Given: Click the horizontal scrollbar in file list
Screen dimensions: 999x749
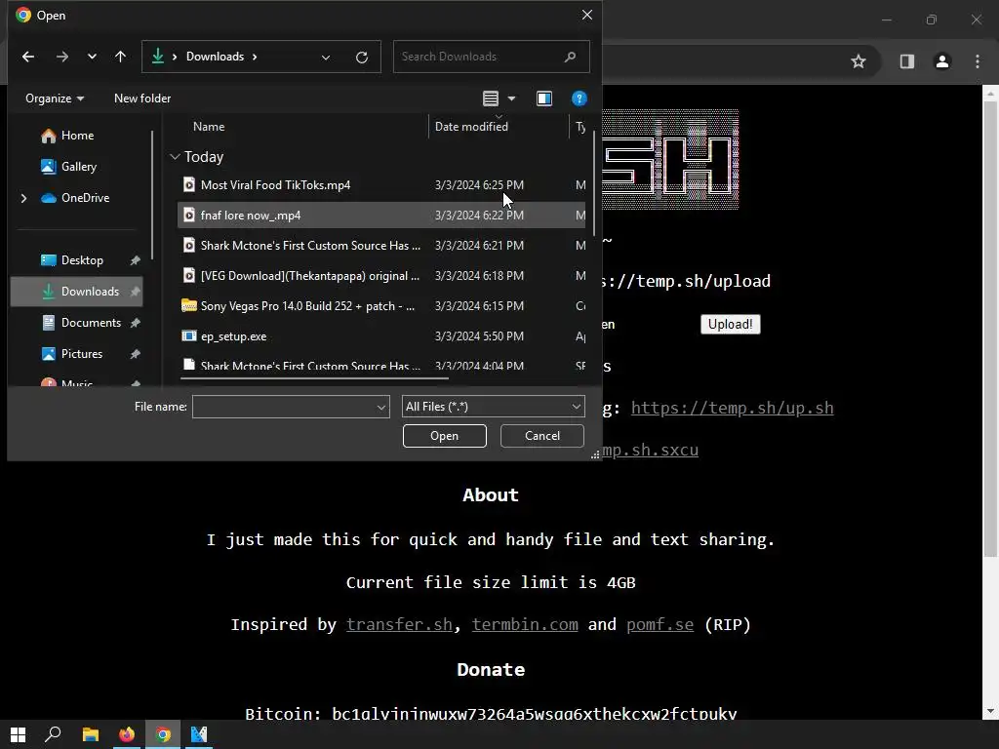Looking at the screenshot, I should coord(314,379).
